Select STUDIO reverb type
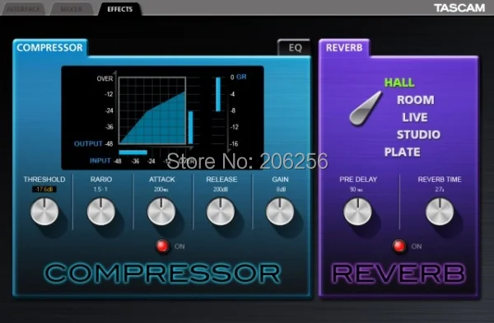494x323 pixels. pos(418,134)
